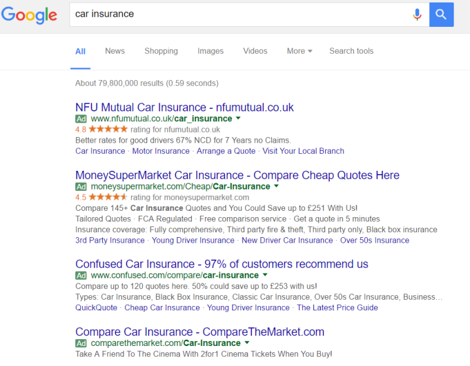Click the Tailored Quotes FCA Regulated line
This screenshot has width=470, height=366.
point(227,219)
